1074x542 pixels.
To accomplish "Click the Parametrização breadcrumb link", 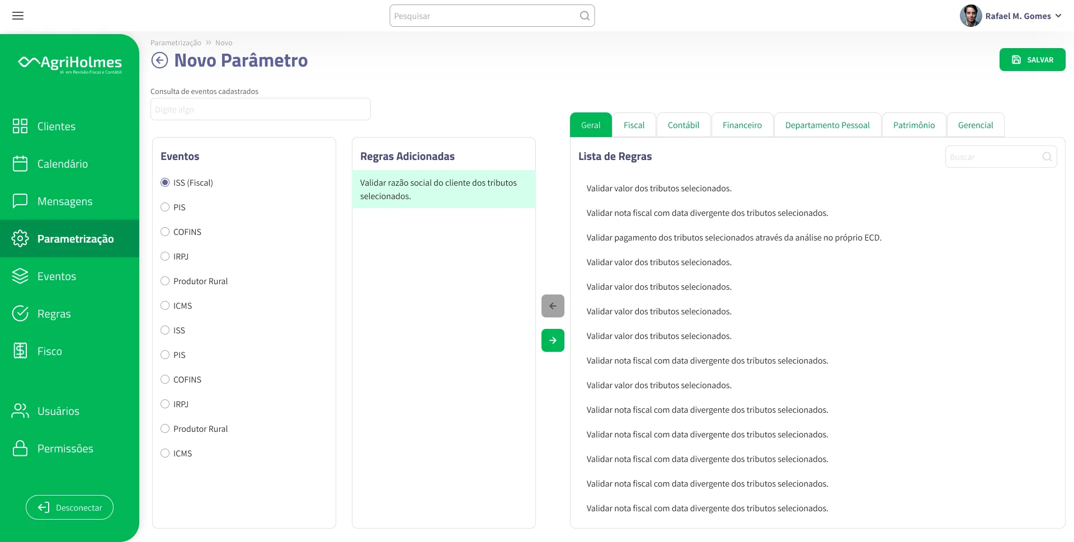I will 176,43.
